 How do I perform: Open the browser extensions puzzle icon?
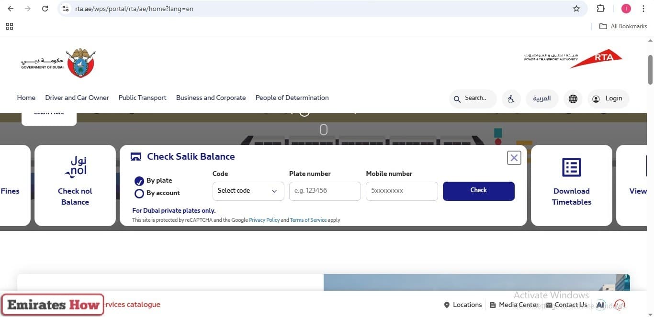600,9
